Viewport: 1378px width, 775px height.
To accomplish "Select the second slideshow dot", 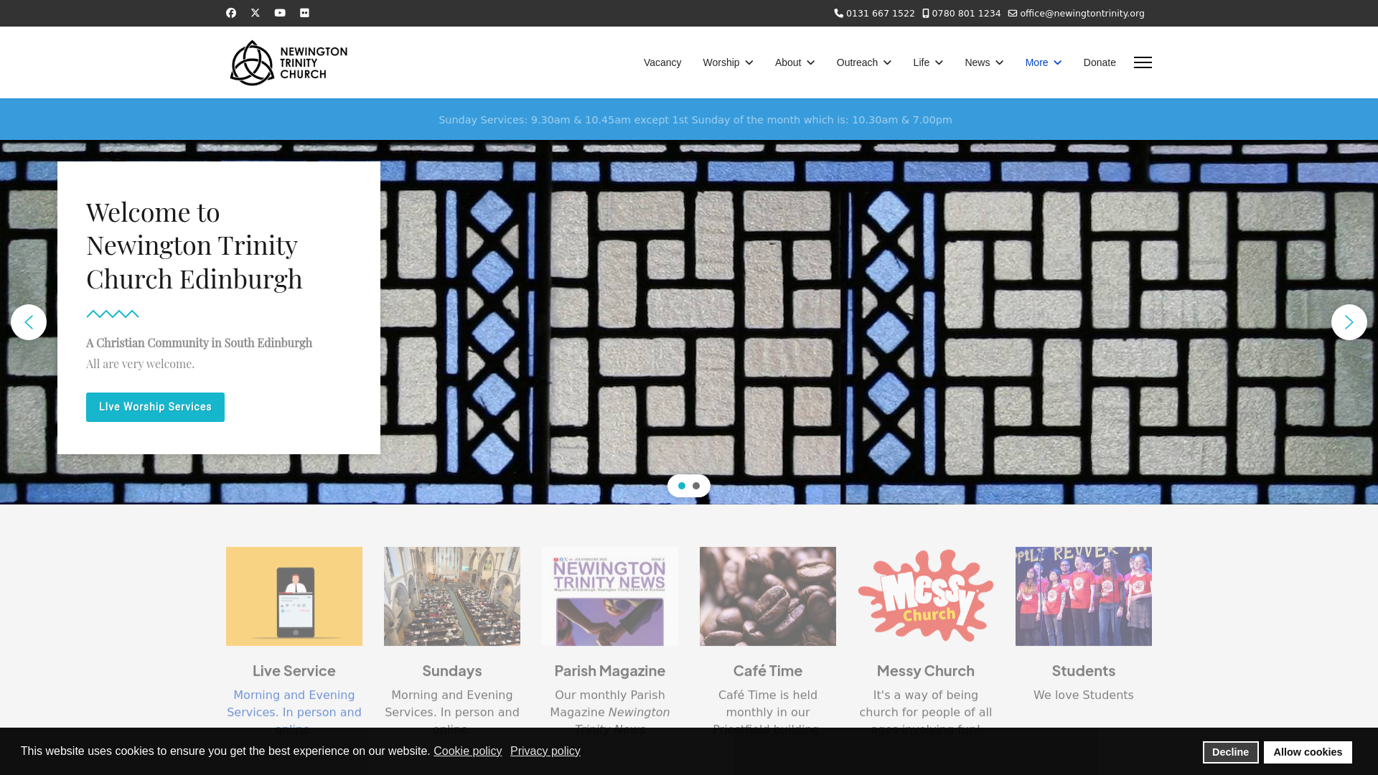I will tap(696, 486).
